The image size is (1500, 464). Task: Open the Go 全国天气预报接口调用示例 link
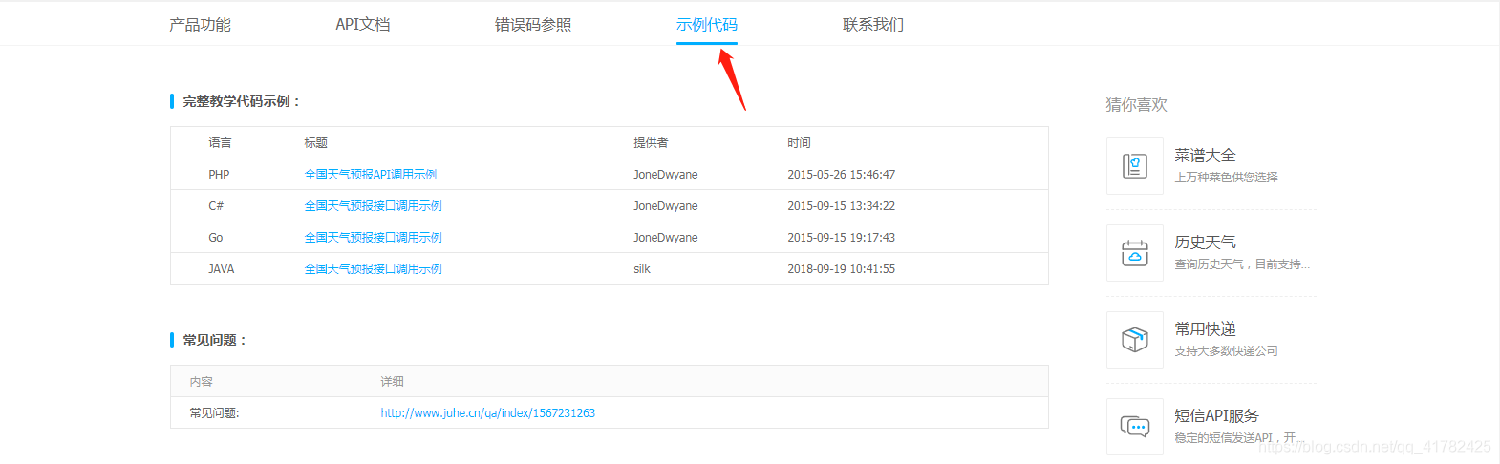(x=373, y=238)
